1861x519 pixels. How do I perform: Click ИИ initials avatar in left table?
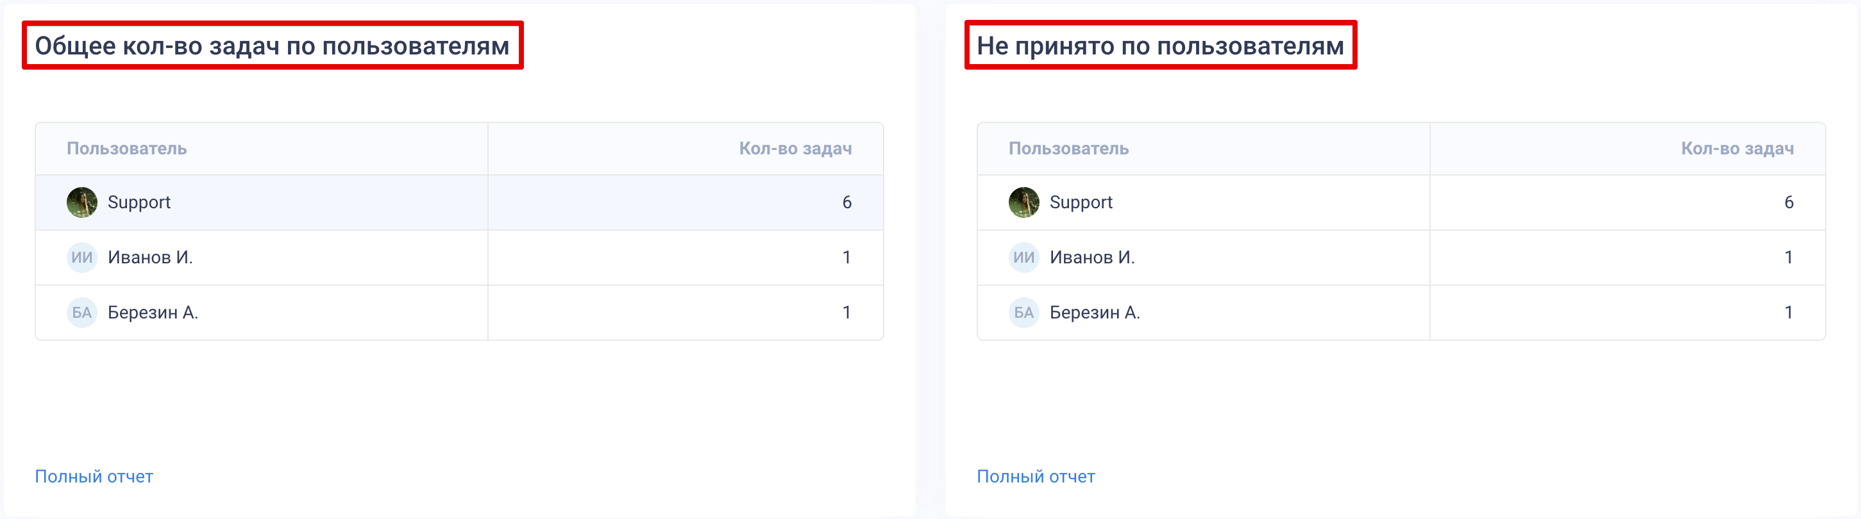81,258
